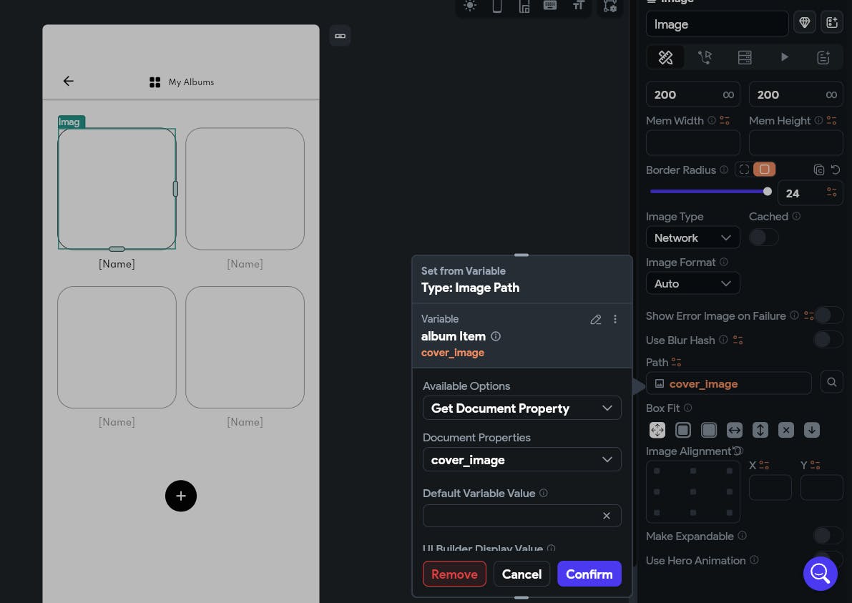852x603 pixels.
Task: Click the back arrow in My Albums header
Action: click(69, 81)
